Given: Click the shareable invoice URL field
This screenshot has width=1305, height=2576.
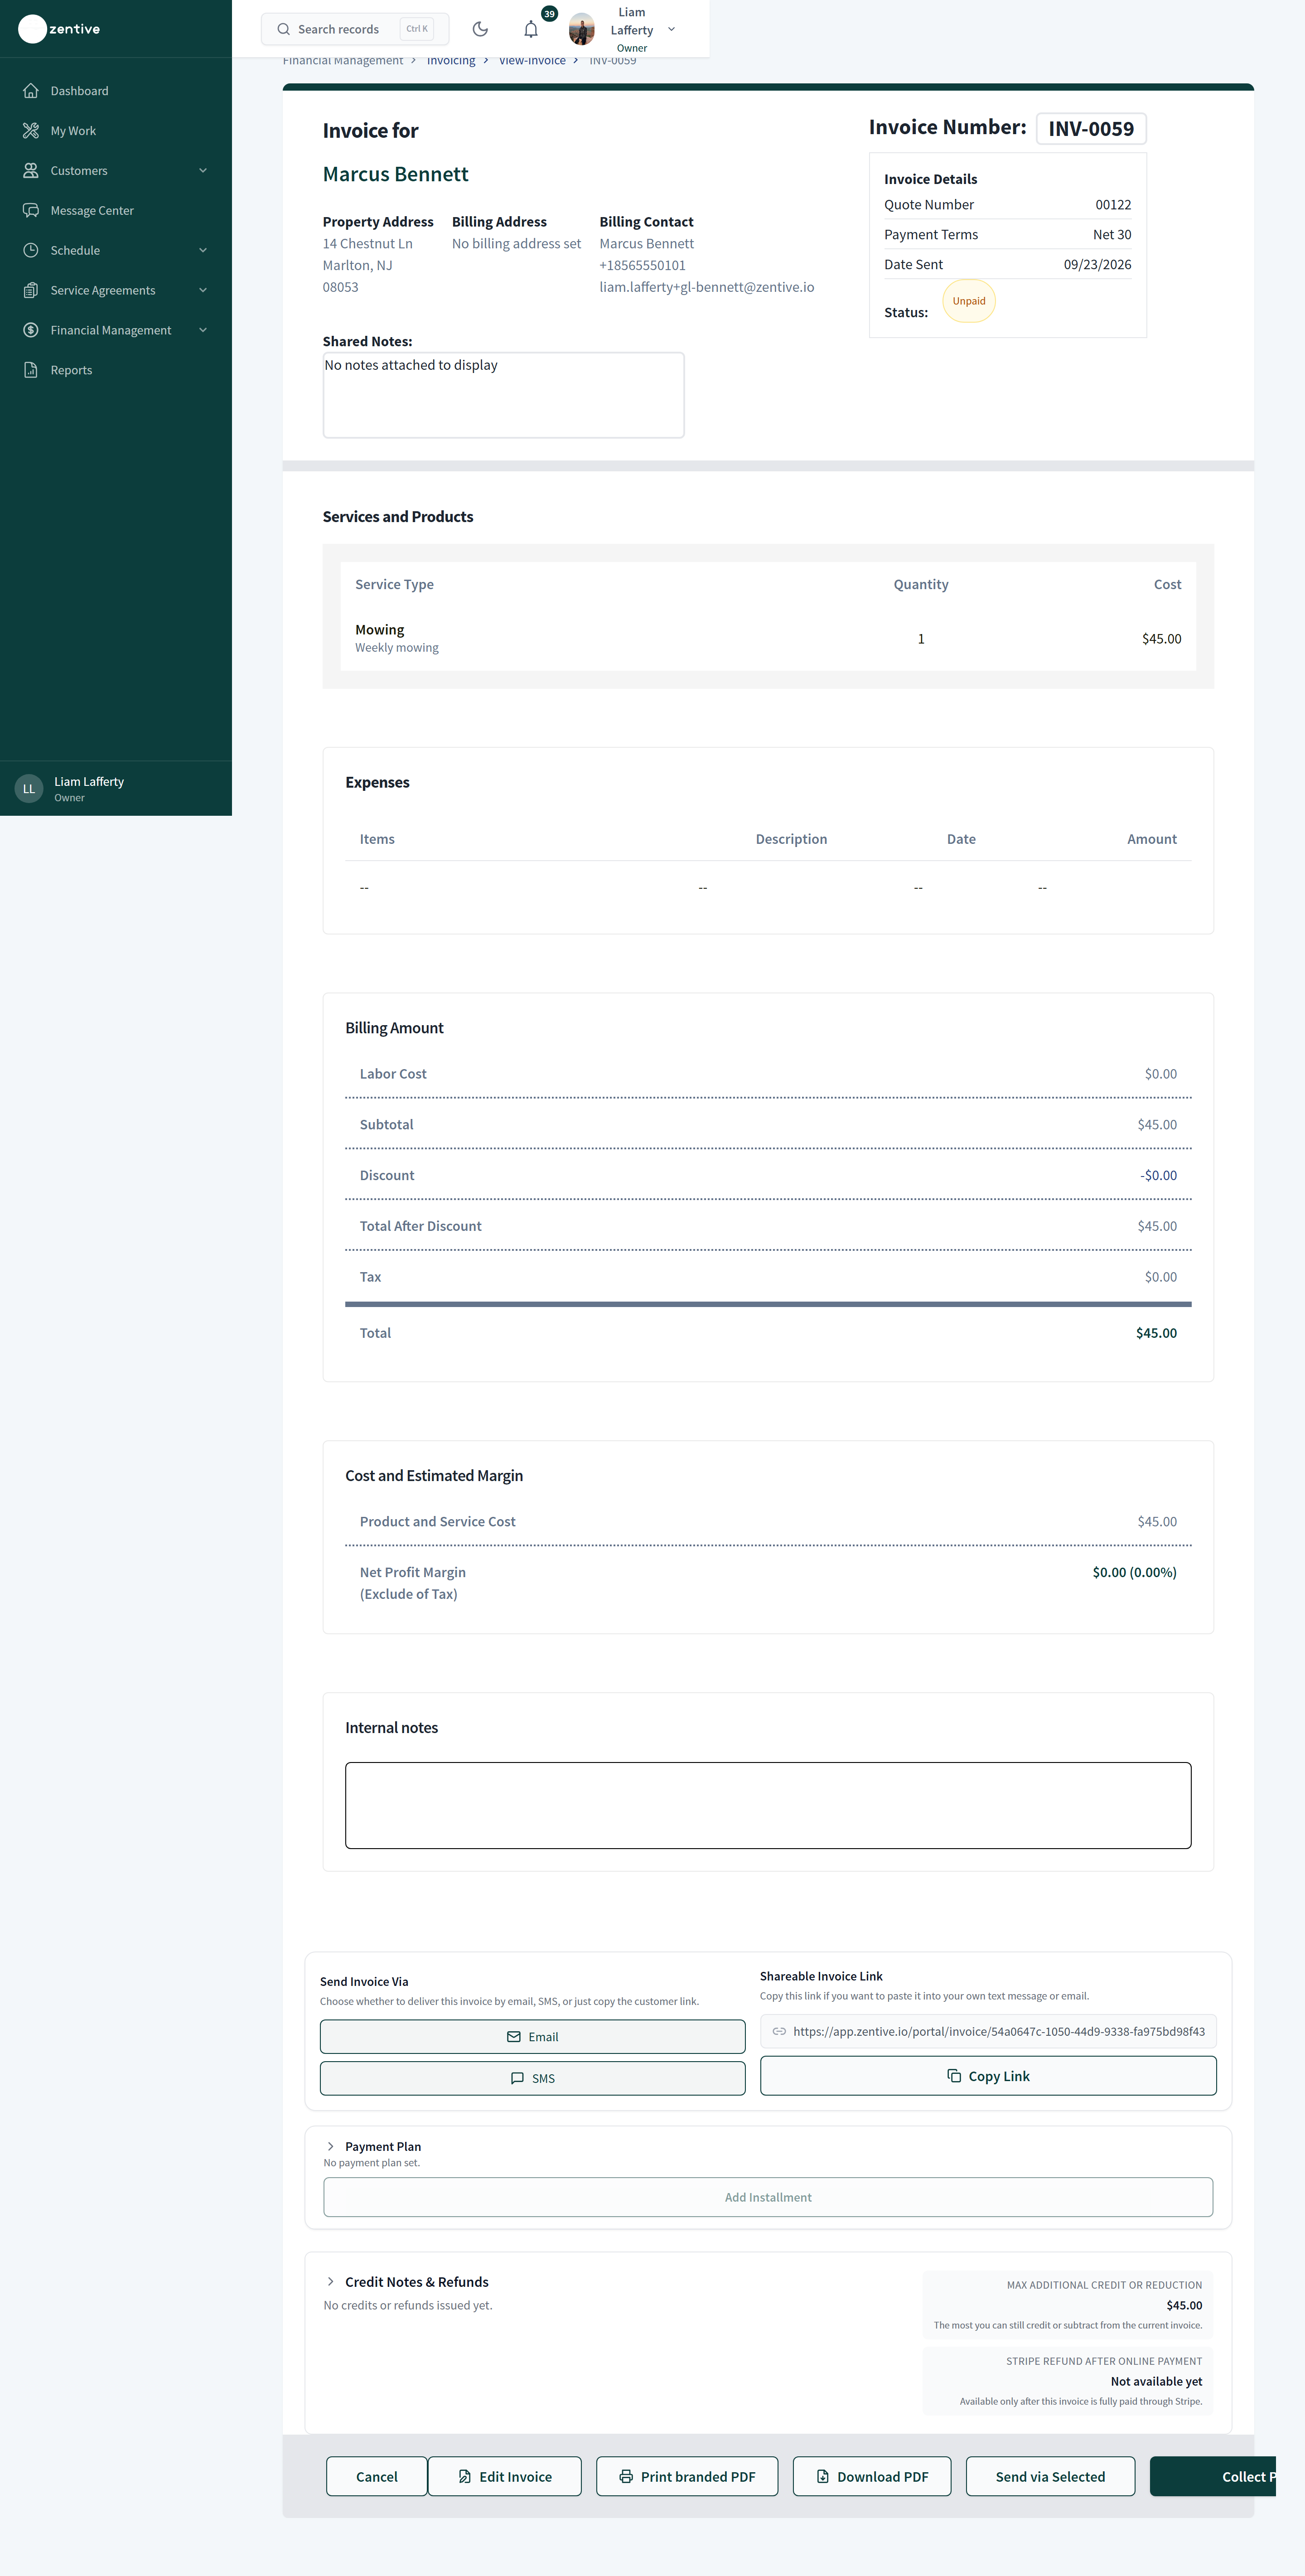Looking at the screenshot, I should (988, 2031).
